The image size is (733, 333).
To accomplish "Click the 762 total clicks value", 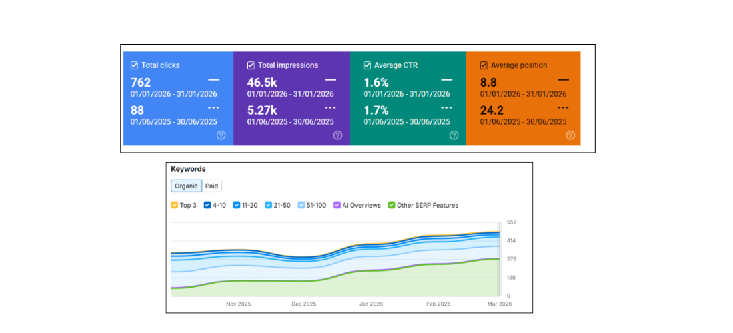I will (141, 83).
